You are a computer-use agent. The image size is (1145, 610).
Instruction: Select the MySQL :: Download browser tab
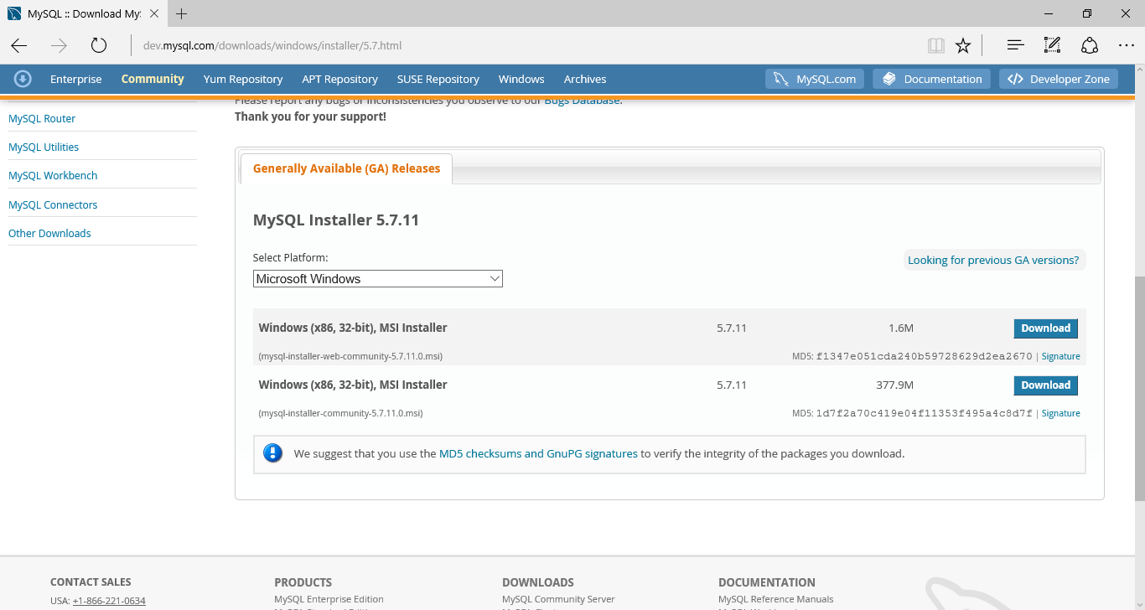coord(84,14)
